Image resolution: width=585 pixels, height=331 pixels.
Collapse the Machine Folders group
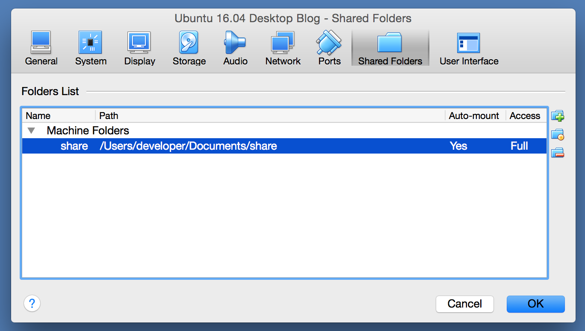(31, 131)
